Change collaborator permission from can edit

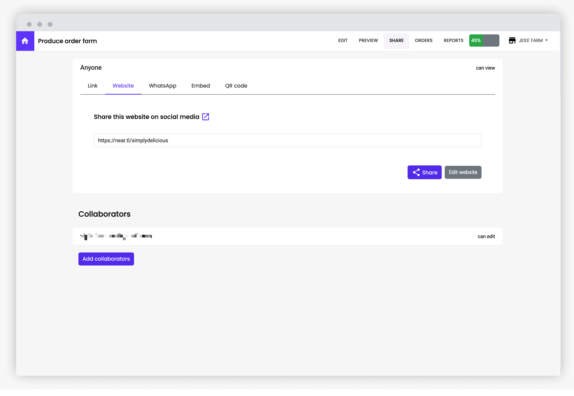(486, 236)
